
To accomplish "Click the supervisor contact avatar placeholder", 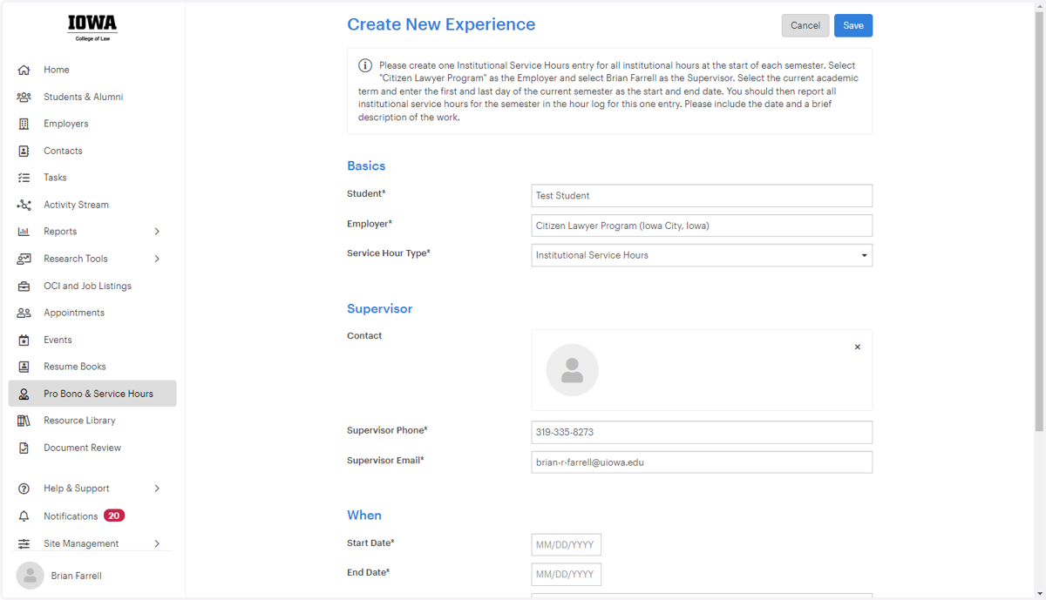I will click(572, 370).
